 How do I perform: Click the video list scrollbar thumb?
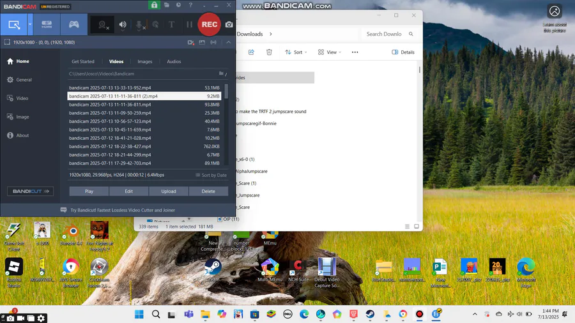point(226,91)
